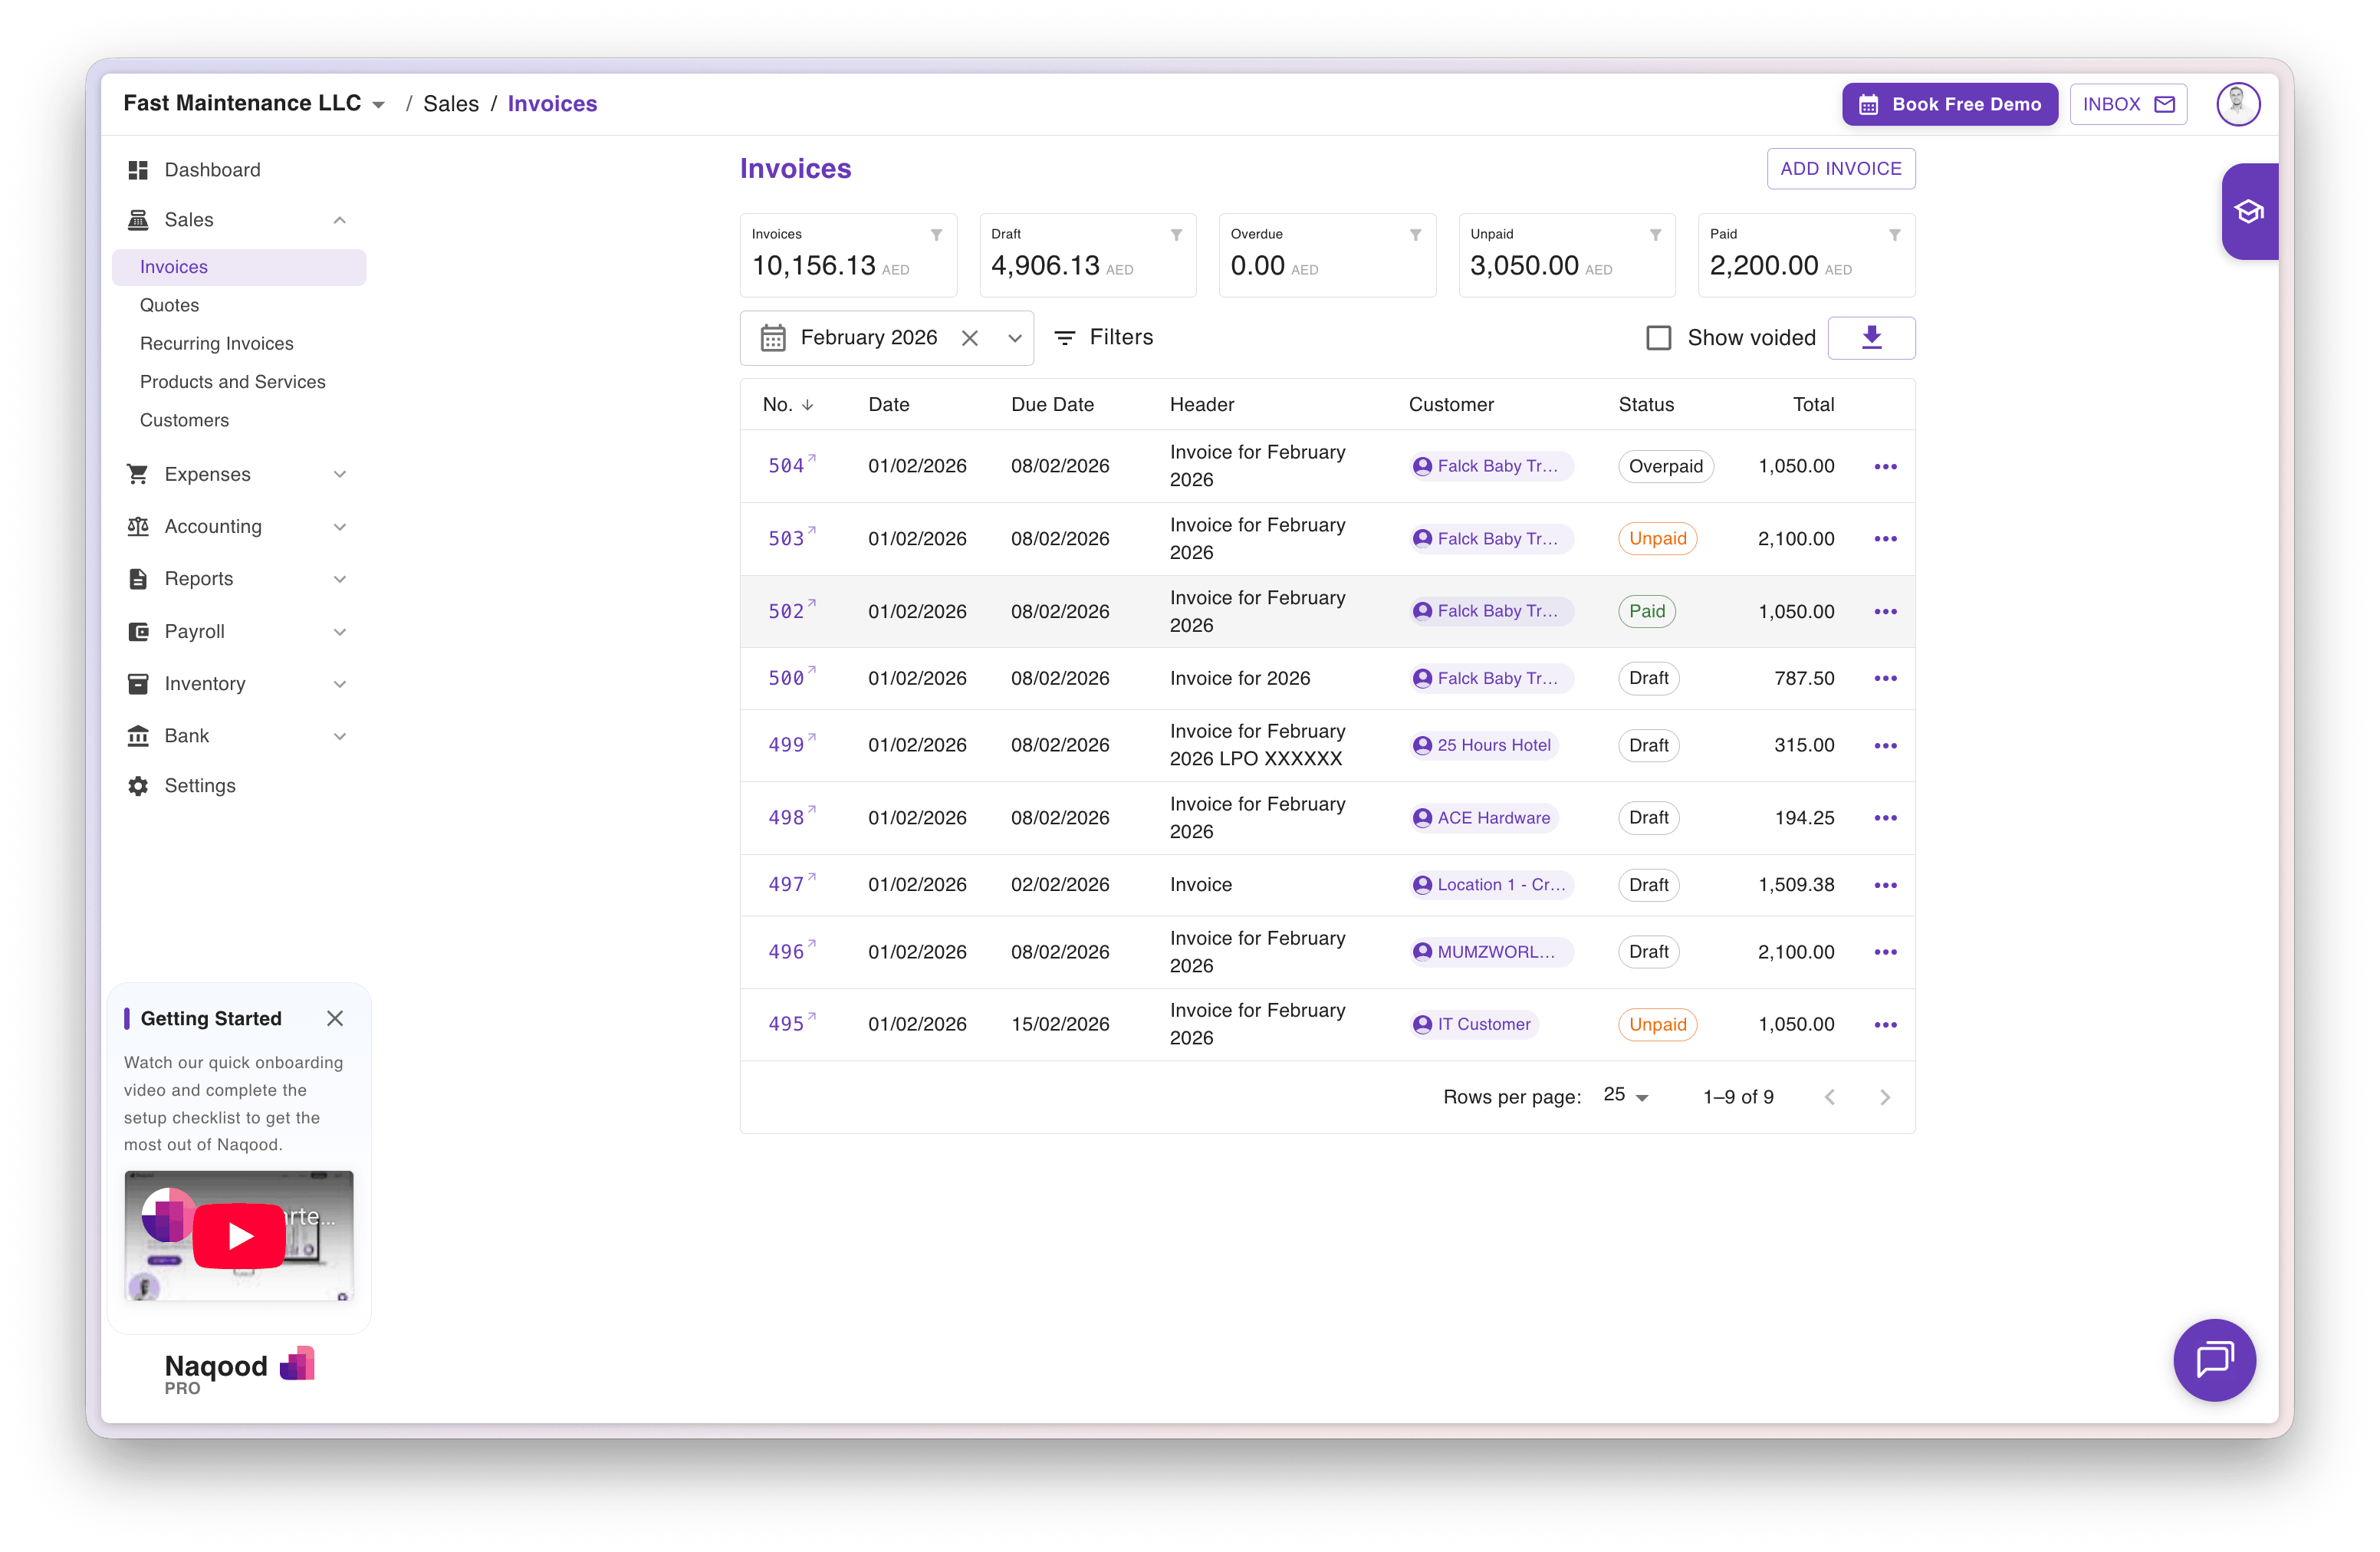Click the filter funnel on Paid card
Screen dimensions: 2380x1552
[x=1894, y=235]
